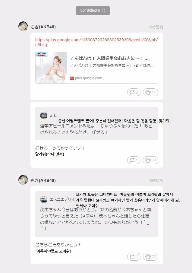Click the repost icon on the u_ki reply

pyautogui.click(x=134, y=160)
